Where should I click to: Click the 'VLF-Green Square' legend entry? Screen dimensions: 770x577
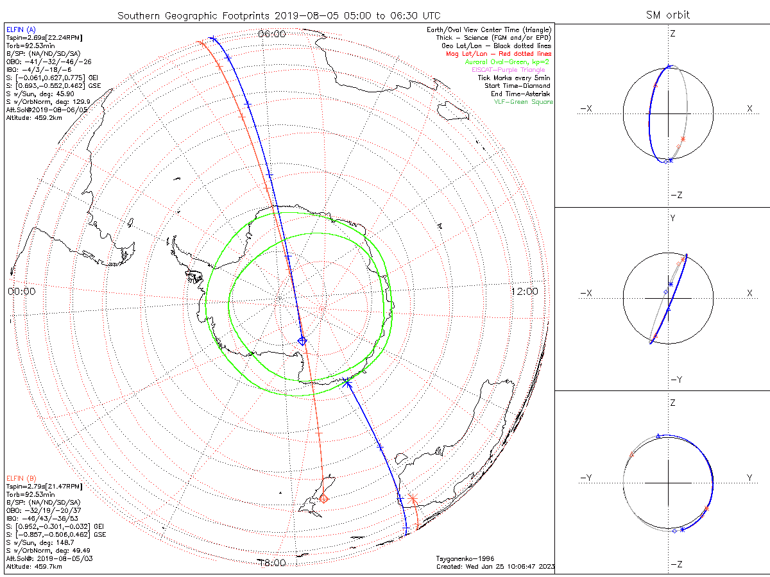522,102
